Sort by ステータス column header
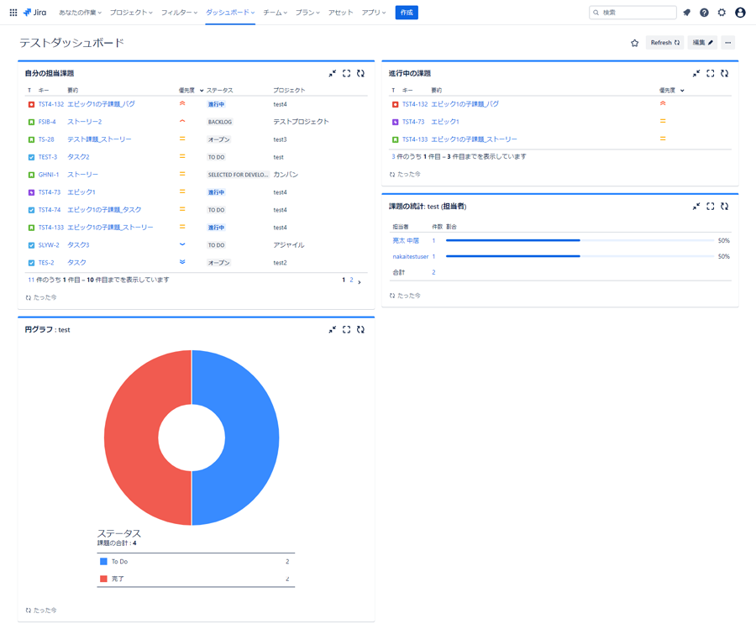Image resolution: width=756 pixels, height=629 pixels. point(220,90)
